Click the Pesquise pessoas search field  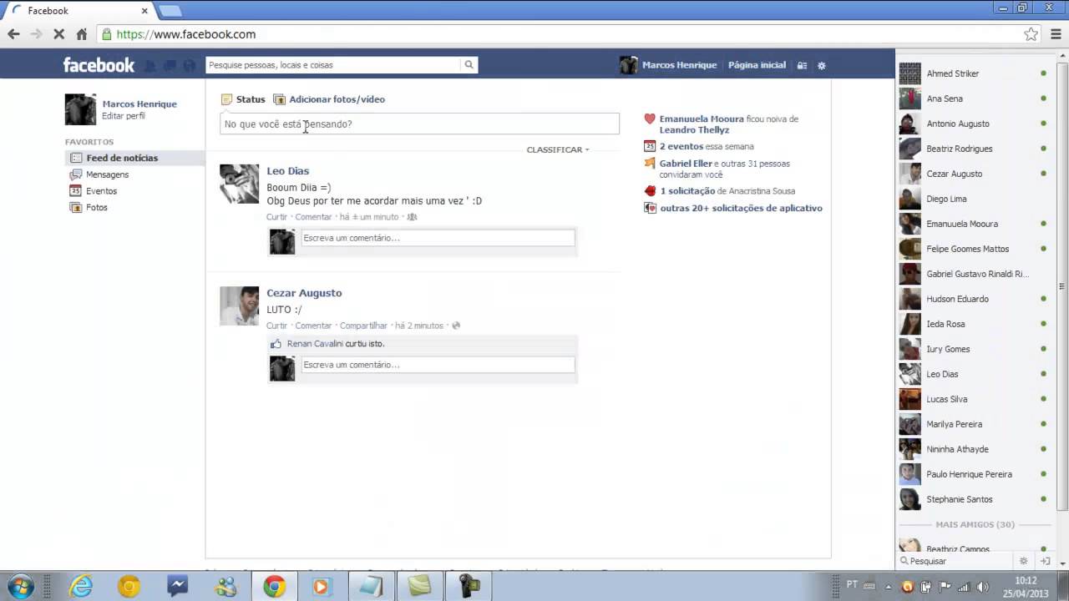click(333, 65)
